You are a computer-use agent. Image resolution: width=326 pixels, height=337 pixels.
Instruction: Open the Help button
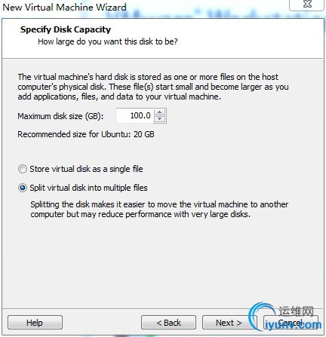(35, 323)
